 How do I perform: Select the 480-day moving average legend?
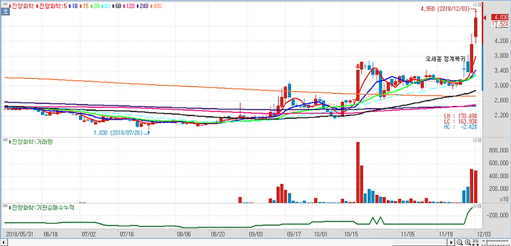tap(156, 6)
